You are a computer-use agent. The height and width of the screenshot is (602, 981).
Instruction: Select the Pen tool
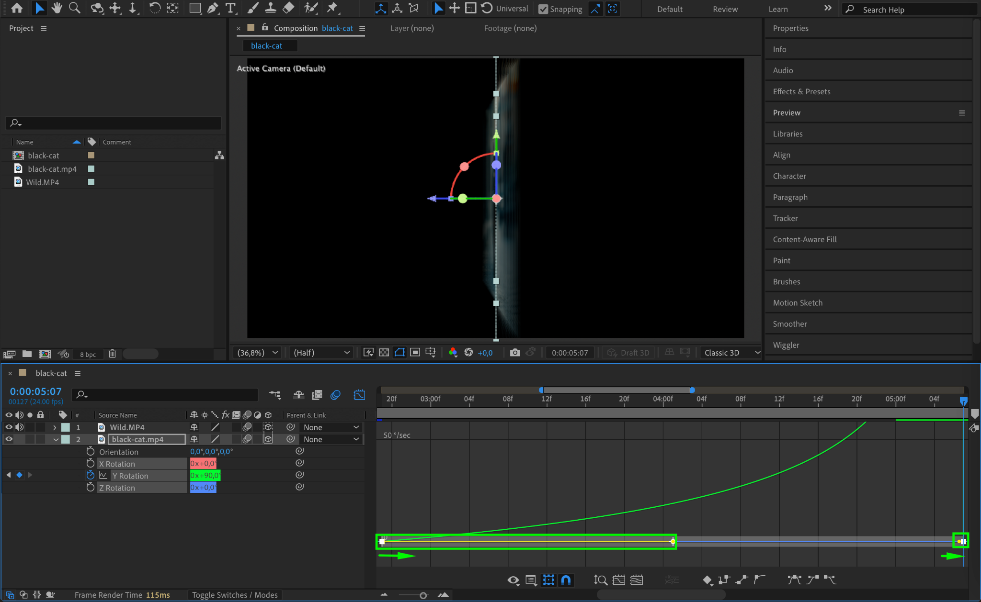click(x=212, y=8)
